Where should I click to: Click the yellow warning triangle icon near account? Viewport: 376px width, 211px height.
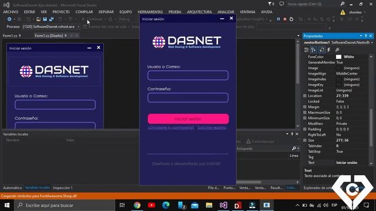coord(343,12)
